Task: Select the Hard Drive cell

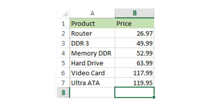Action: (x=92, y=63)
